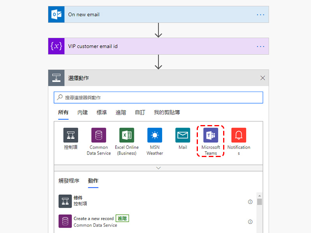Click the 搜尋連接器與動作 search field
Image resolution: width=311 pixels, height=233 pixels.
(159, 97)
